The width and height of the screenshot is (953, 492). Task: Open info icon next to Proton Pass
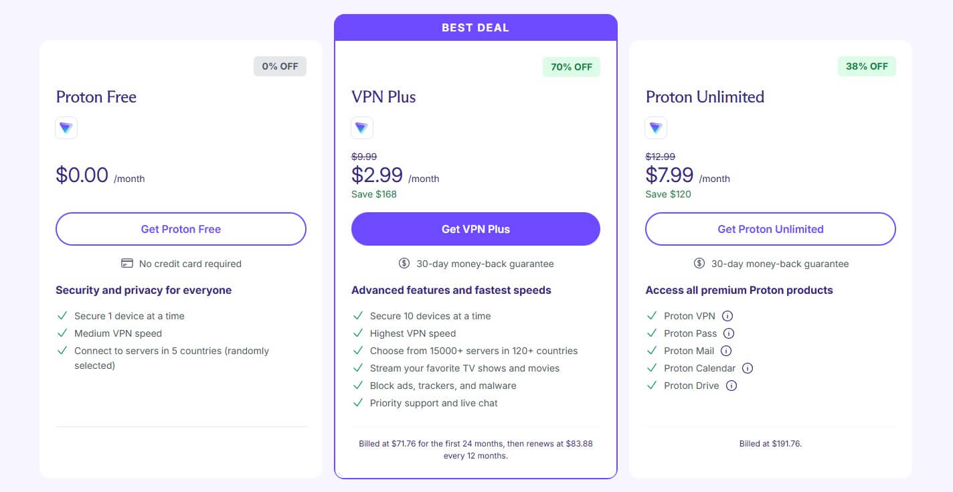729,333
